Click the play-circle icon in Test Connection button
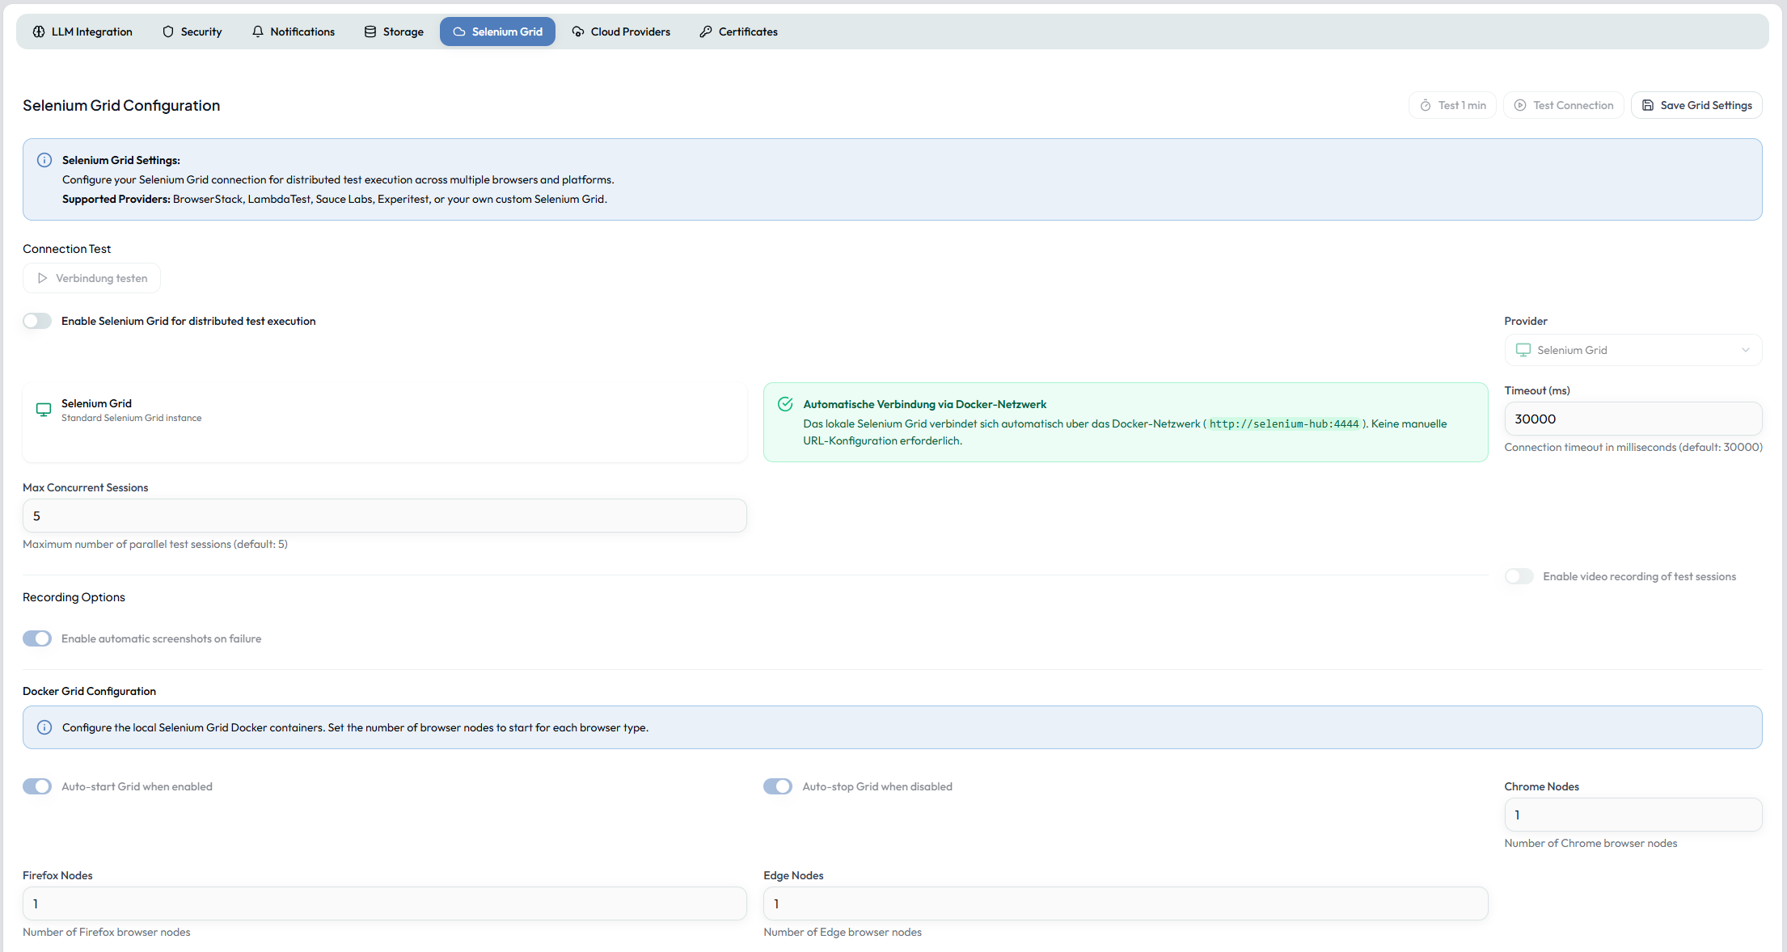The height and width of the screenshot is (952, 1787). pyautogui.click(x=1520, y=105)
